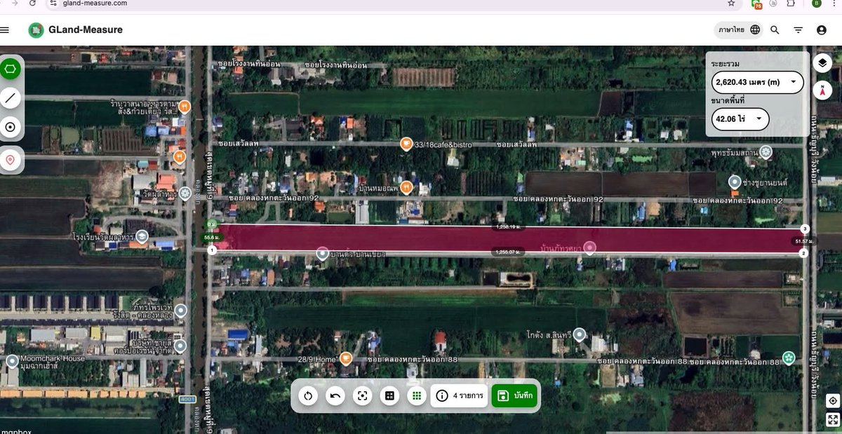
Task: Click the reset rotate icon in the bottom toolbar
Action: coord(308,396)
